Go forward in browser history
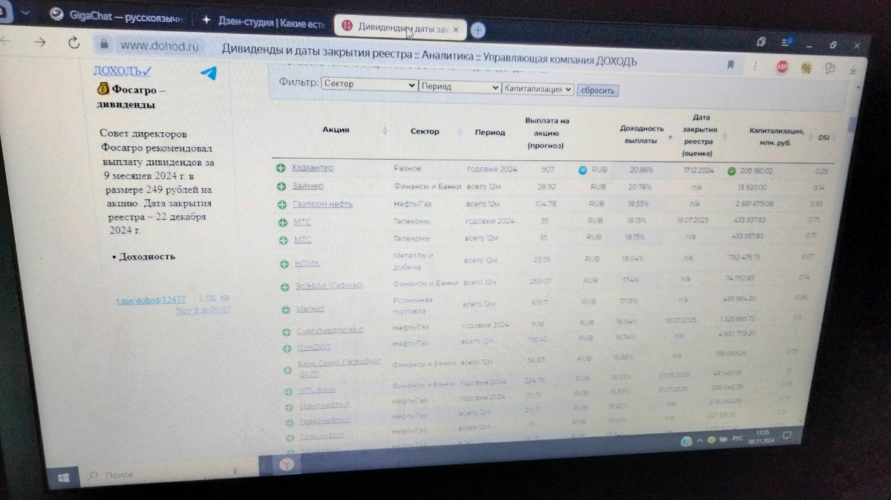 [39, 42]
